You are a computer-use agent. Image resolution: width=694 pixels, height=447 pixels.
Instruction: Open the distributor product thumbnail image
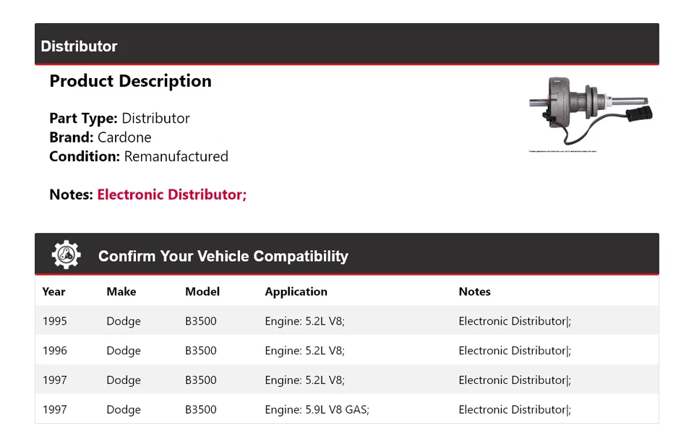tap(590, 112)
